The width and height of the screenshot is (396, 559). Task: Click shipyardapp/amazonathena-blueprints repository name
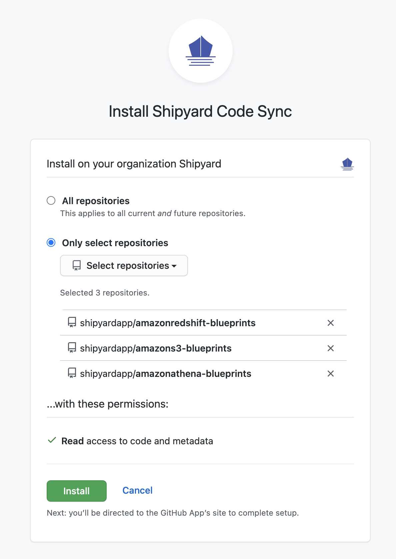166,374
